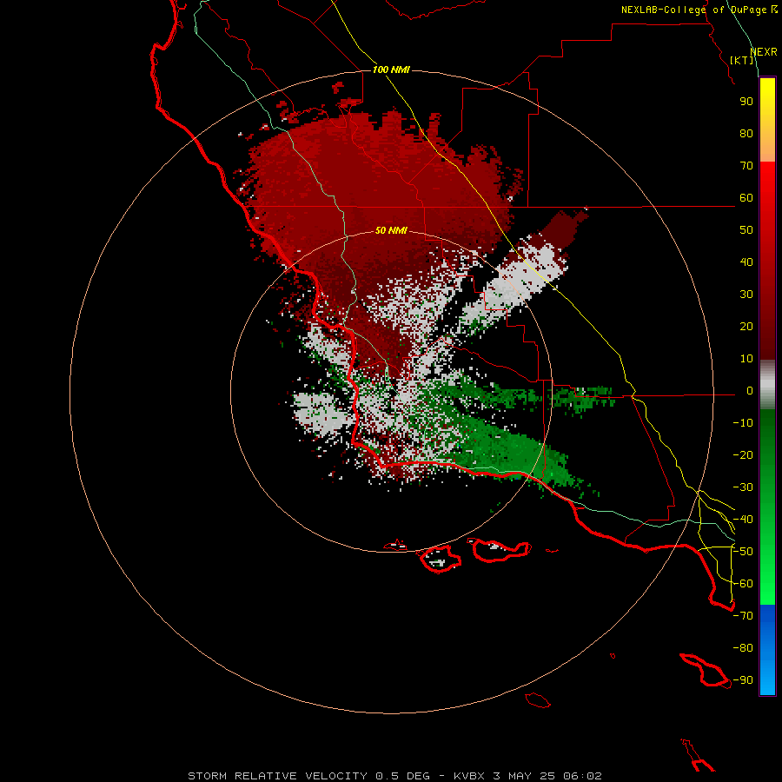The image size is (782, 782).
Task: Click the positive 10 scale label
Action: 746,359
